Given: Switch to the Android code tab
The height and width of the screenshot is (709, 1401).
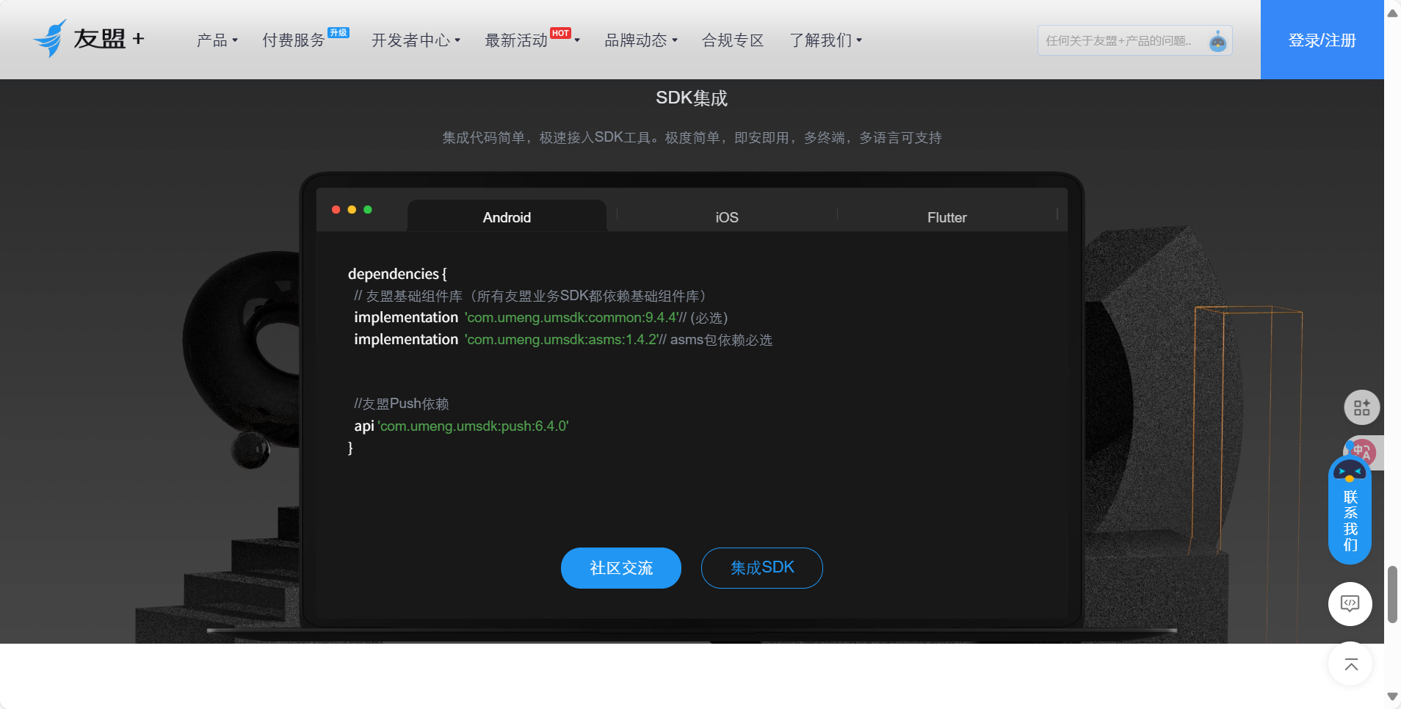Looking at the screenshot, I should [507, 217].
